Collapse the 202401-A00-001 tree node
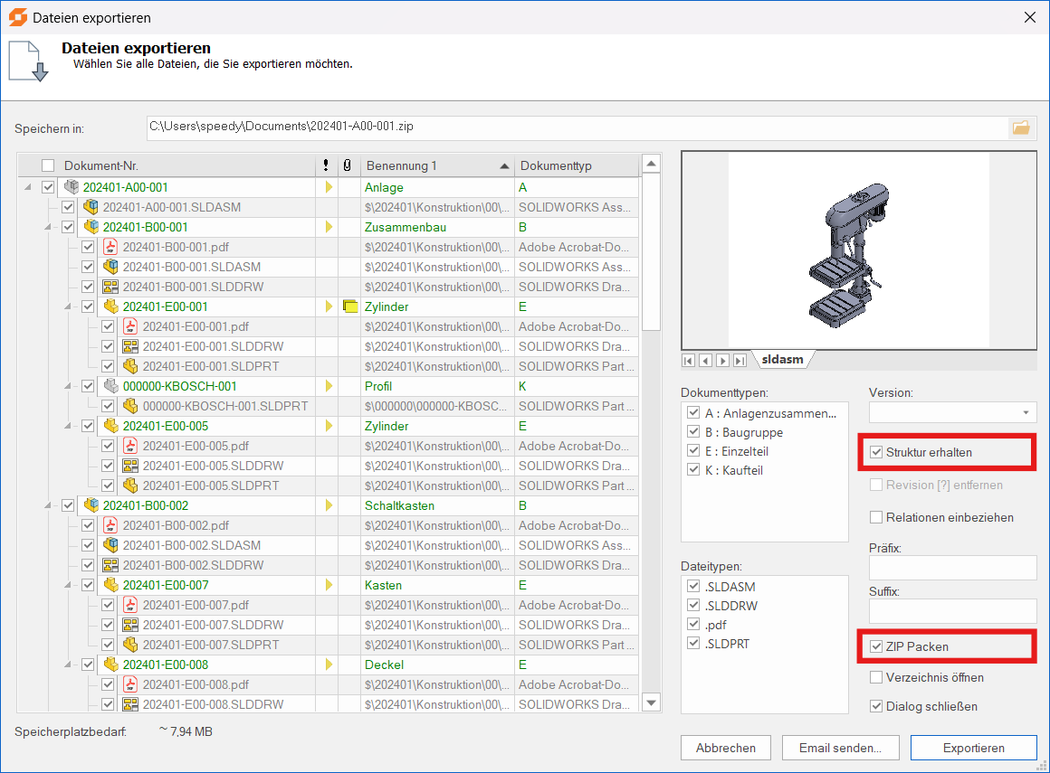 tap(28, 187)
